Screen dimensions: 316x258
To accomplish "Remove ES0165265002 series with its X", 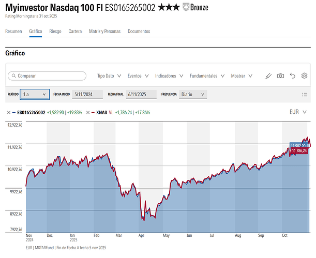I will click(9, 112).
